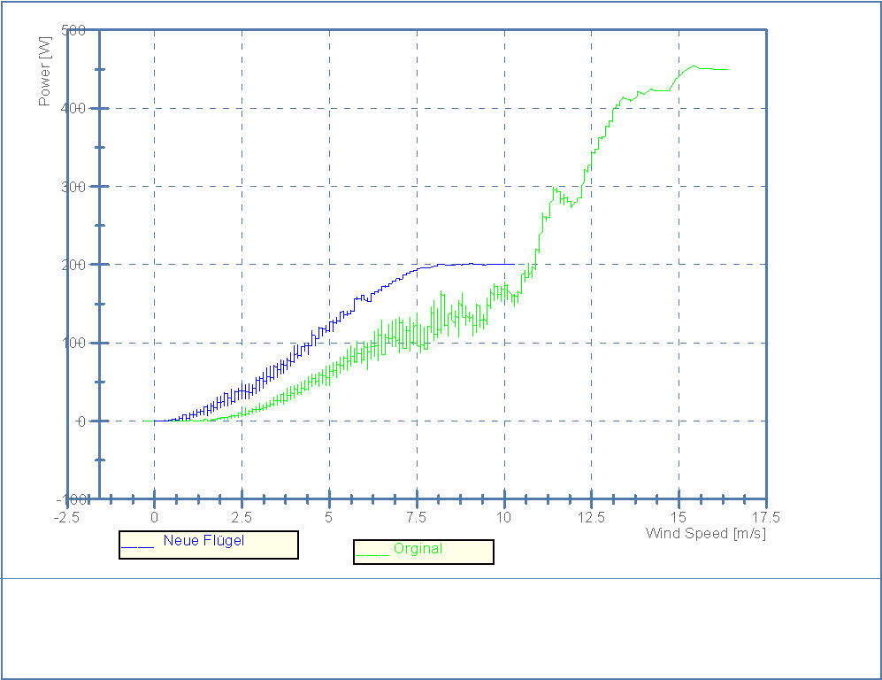The height and width of the screenshot is (680, 882).
Task: Select the 7.5 tick label on x-axis
Action: tap(417, 517)
